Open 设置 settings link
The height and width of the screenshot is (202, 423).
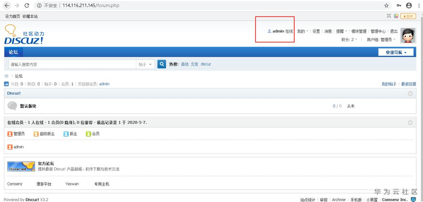pos(316,31)
